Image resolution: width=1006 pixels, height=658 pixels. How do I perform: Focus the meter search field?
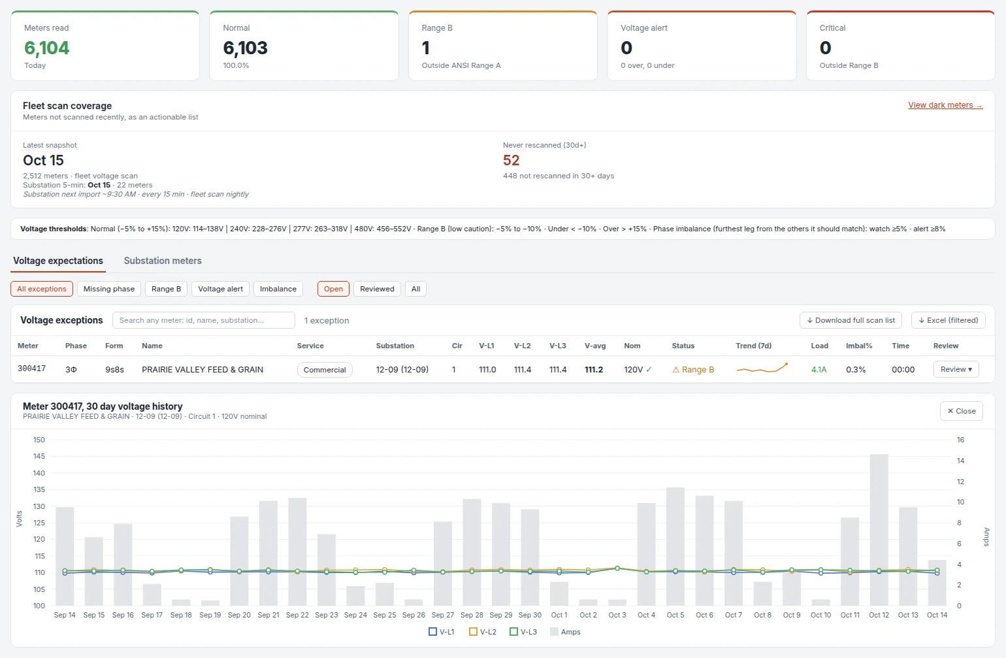[x=204, y=320]
